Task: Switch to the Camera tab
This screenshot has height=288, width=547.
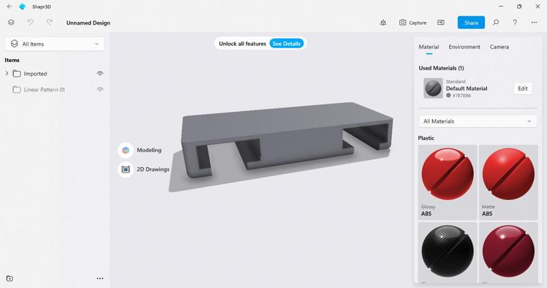Action: (x=499, y=46)
